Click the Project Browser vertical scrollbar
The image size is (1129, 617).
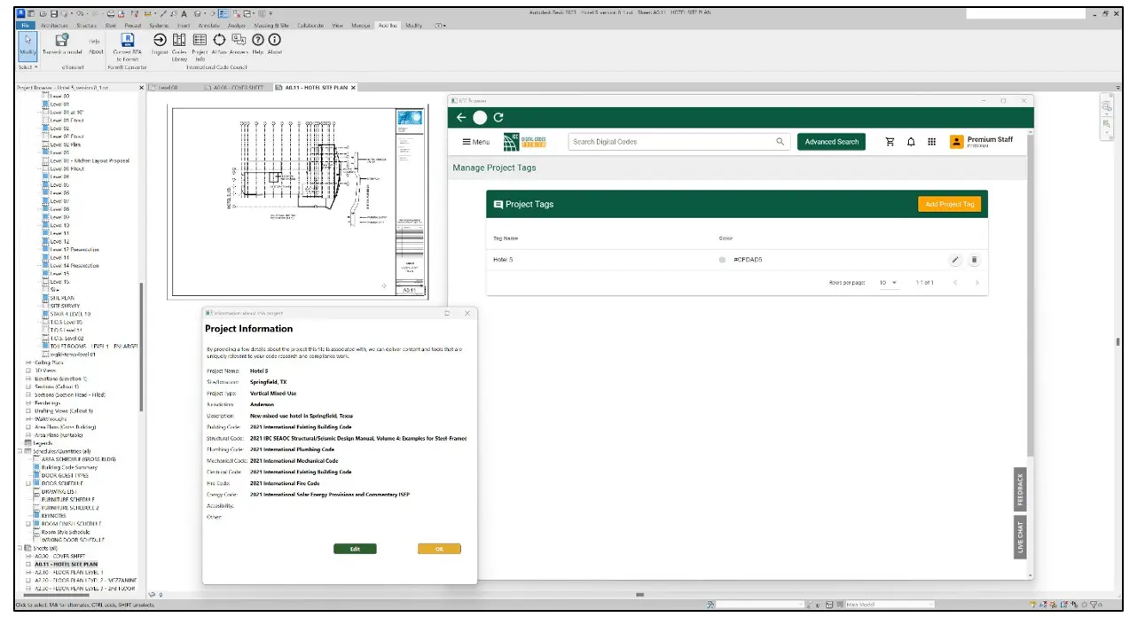click(141, 346)
